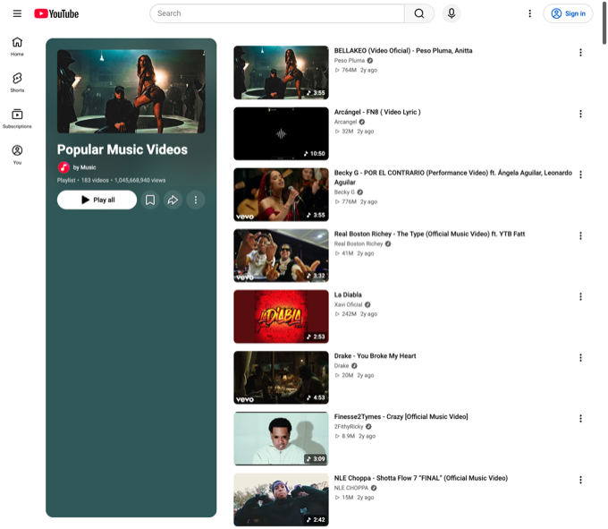Open top bar settings three-dot menu

(529, 13)
